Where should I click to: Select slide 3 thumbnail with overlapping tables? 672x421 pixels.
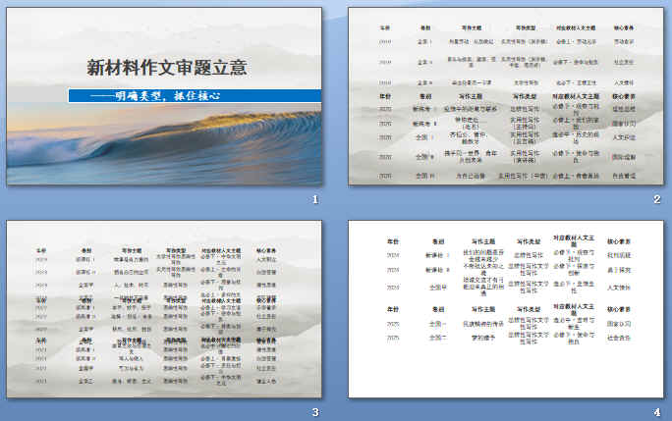[164, 308]
